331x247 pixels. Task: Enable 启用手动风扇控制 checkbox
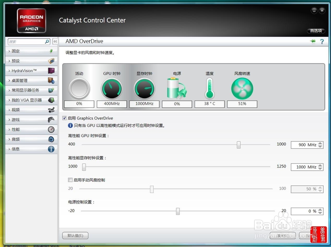tap(70, 180)
